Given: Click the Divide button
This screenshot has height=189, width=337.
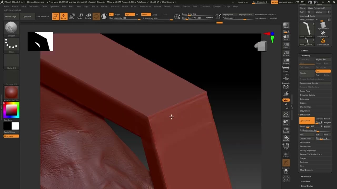Looking at the screenshot, I should tap(307, 73).
